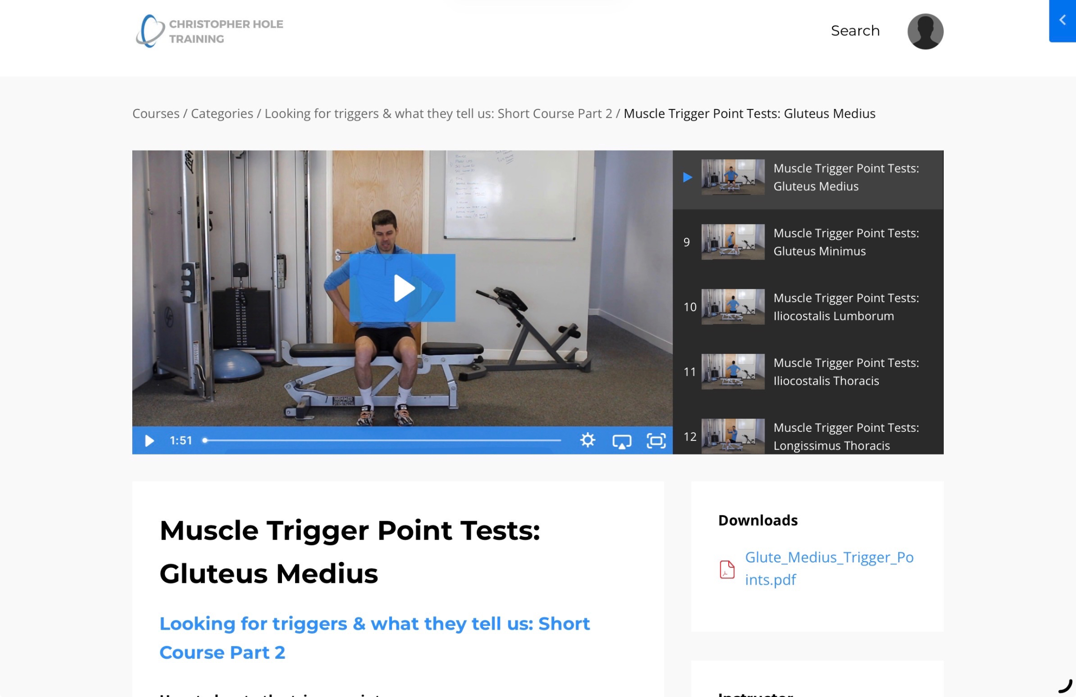This screenshot has width=1076, height=697.
Task: Select Gluteus Minimus video in playlist
Action: click(x=808, y=242)
